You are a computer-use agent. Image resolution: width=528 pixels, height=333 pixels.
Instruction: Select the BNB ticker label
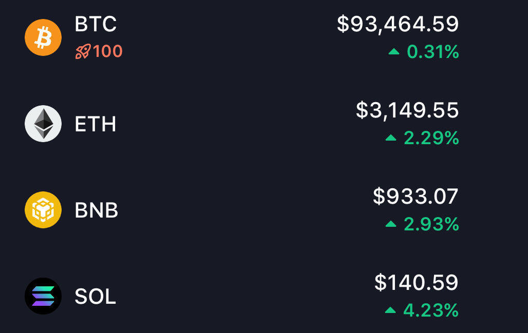click(x=97, y=210)
